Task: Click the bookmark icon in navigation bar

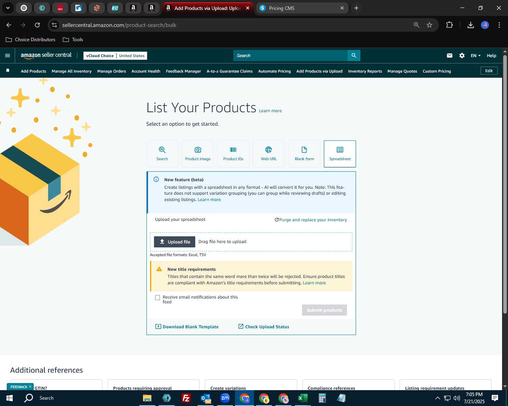Action: pyautogui.click(x=8, y=71)
